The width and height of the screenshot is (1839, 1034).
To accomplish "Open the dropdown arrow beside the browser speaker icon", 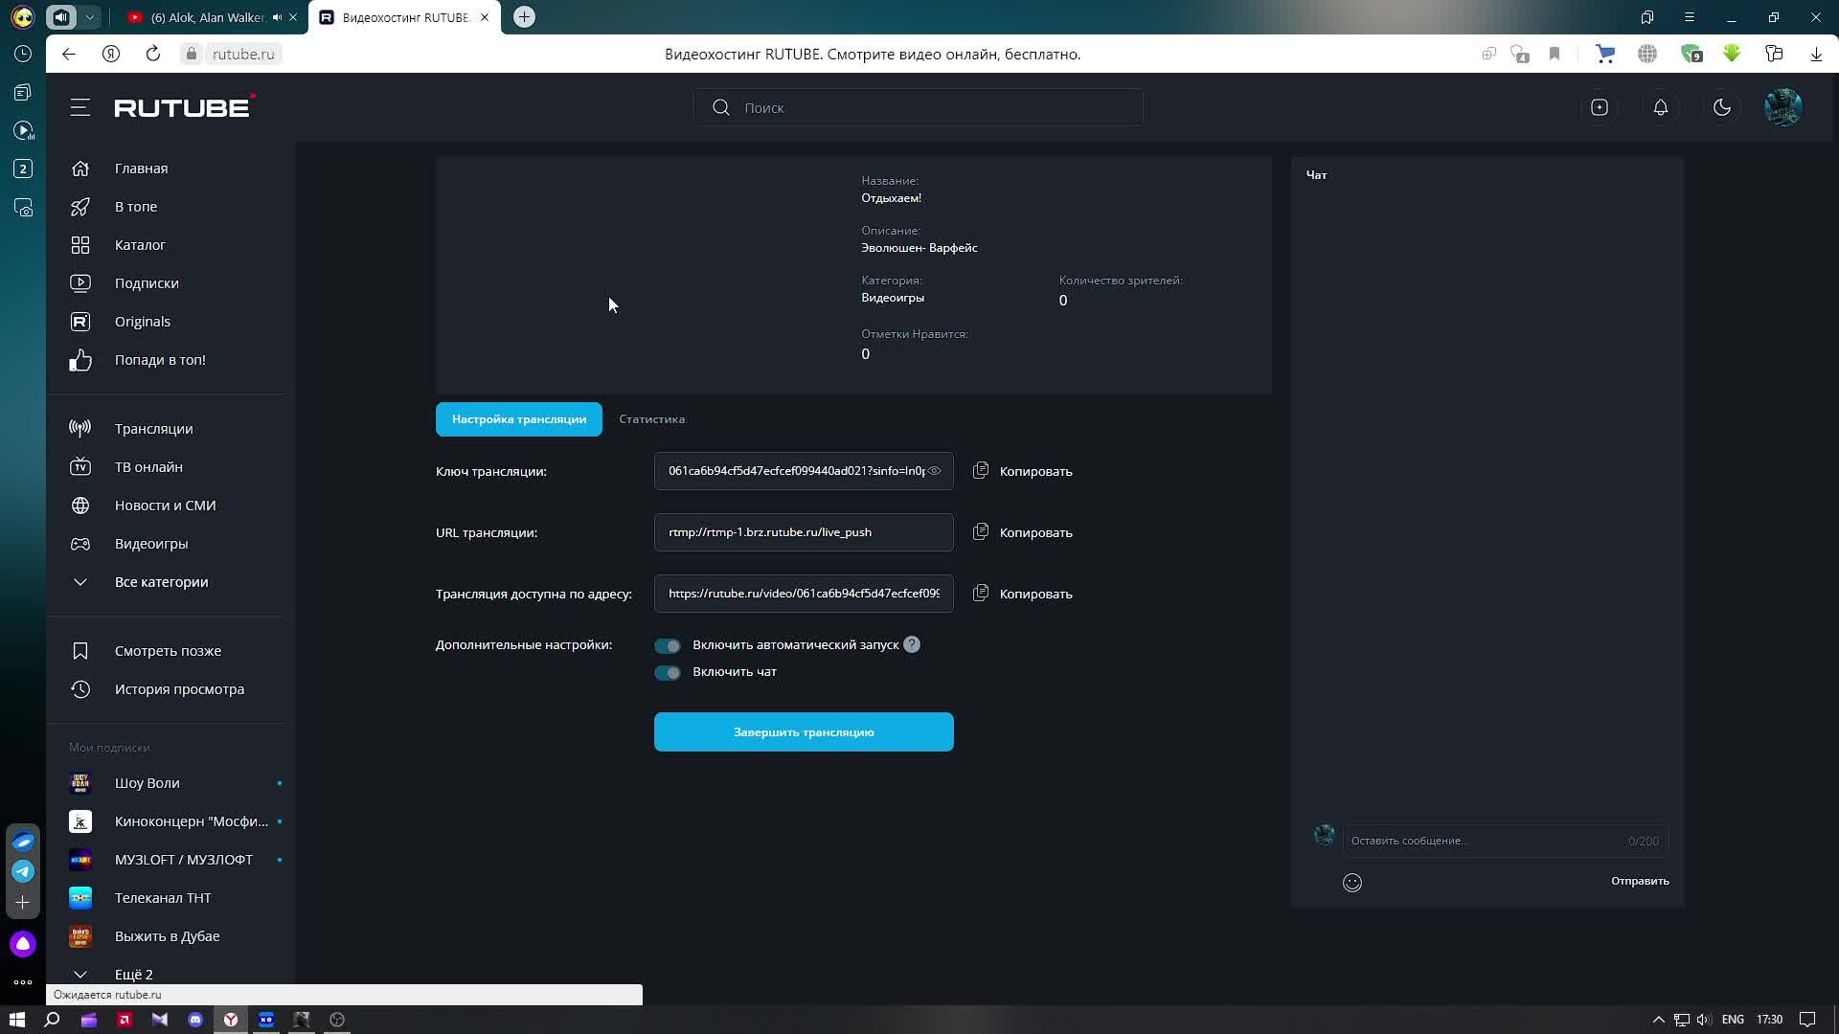I will pyautogui.click(x=89, y=17).
